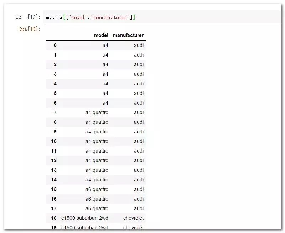
Task: Select the row index 16 cell
Action: point(54,199)
